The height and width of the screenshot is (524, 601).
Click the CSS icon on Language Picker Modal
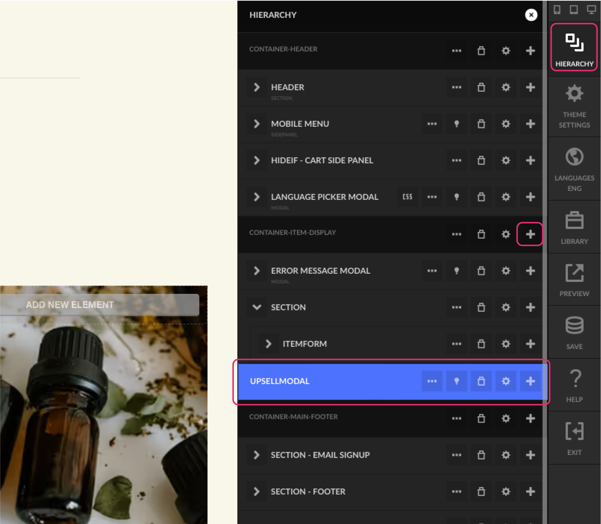[407, 197]
